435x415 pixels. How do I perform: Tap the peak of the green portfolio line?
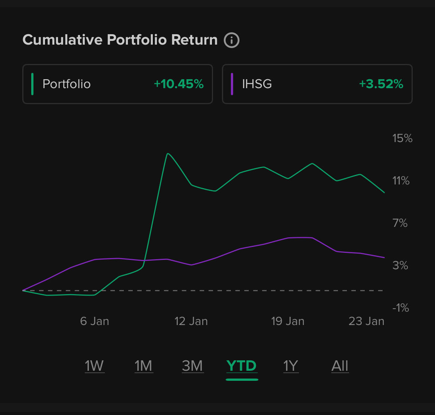pos(168,154)
